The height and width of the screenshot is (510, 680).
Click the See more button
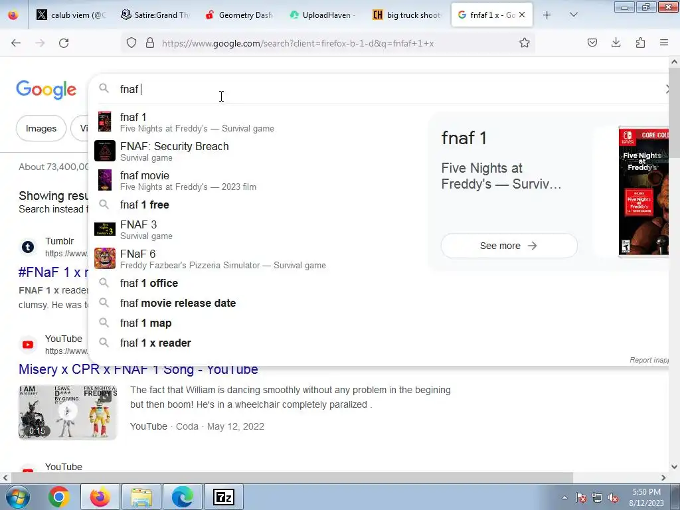(x=509, y=246)
